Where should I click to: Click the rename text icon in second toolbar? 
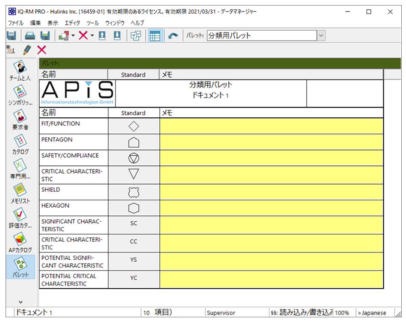pyautogui.click(x=11, y=49)
